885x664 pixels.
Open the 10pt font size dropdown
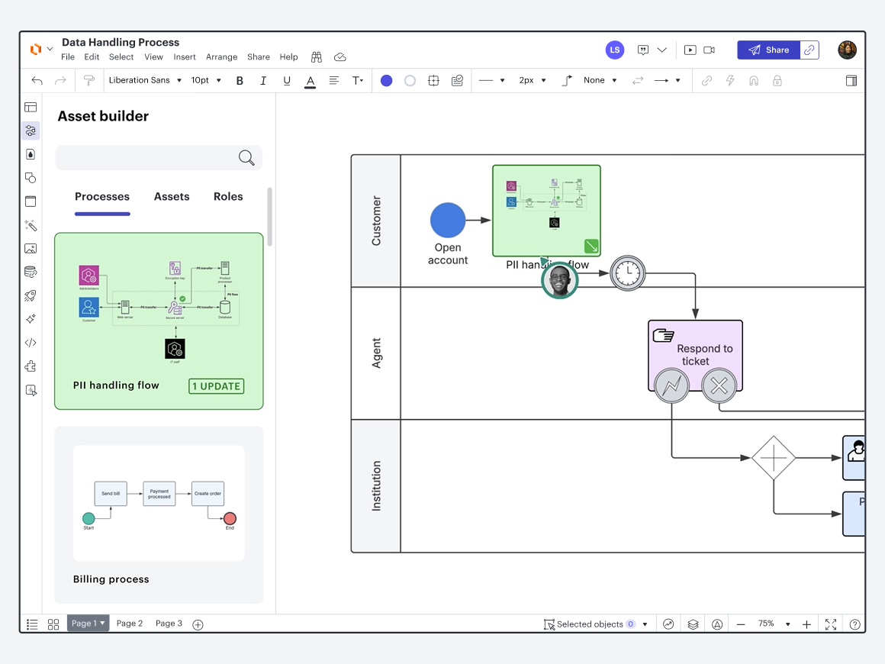(x=206, y=80)
